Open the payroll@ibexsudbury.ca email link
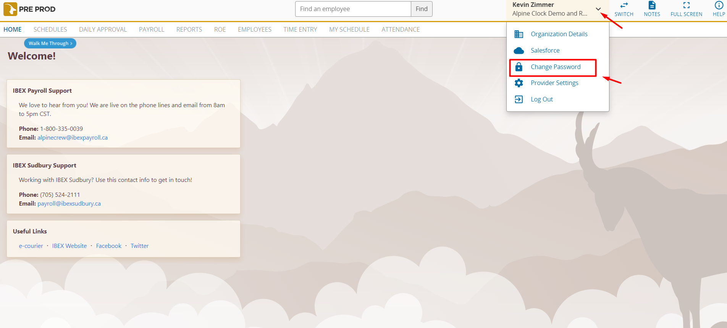Image resolution: width=727 pixels, height=328 pixels. click(x=69, y=204)
